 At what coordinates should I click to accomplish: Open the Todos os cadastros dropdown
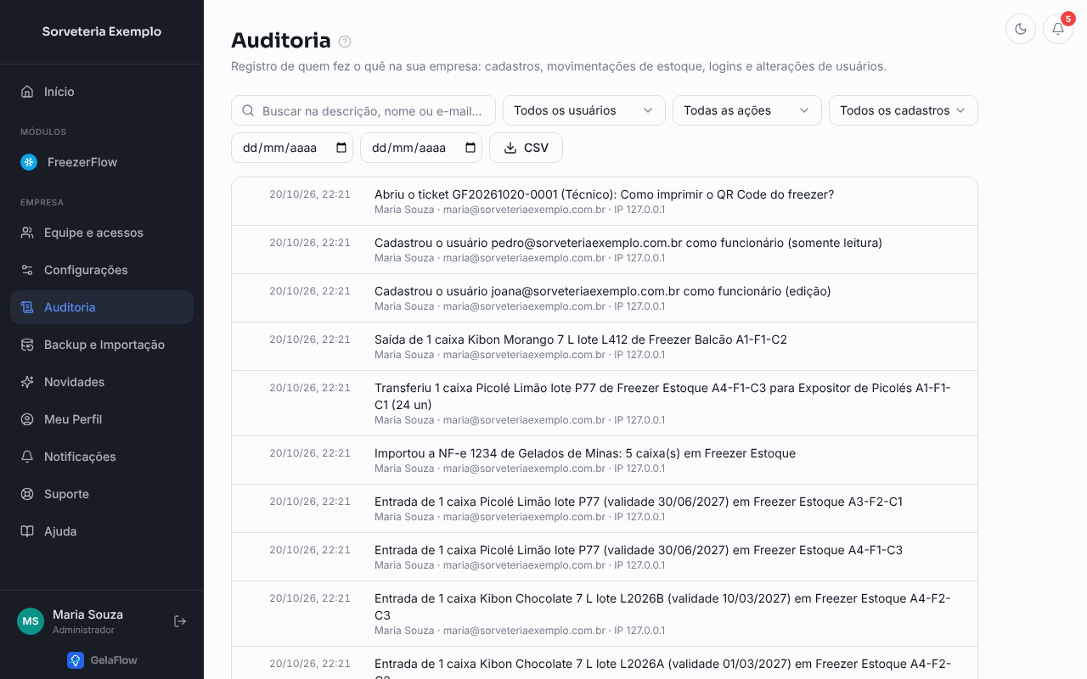904,110
